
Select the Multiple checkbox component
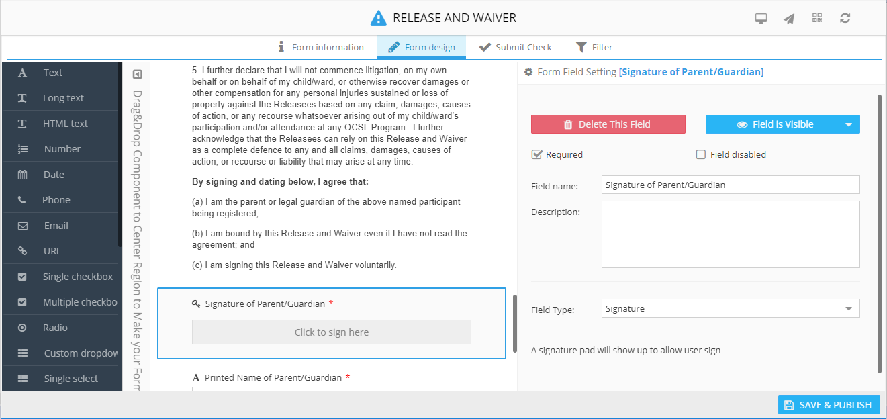point(62,302)
